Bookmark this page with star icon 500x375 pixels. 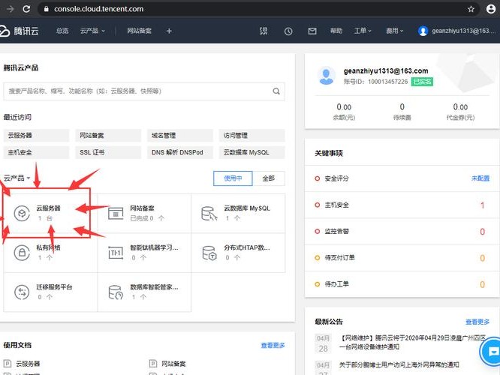coord(471,9)
